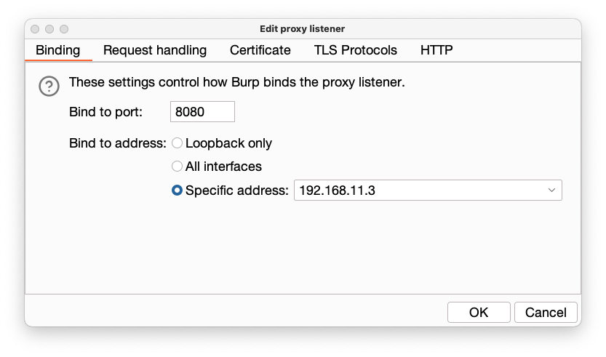Click the Edit proxy listener title bar

point(303,29)
